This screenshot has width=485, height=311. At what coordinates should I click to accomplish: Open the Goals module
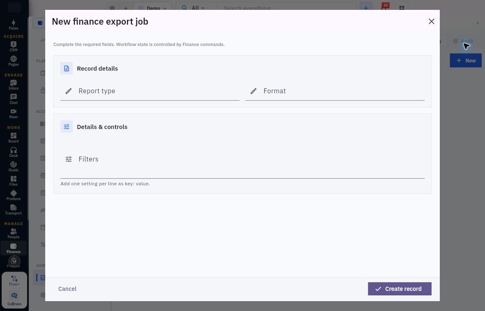pos(13,166)
